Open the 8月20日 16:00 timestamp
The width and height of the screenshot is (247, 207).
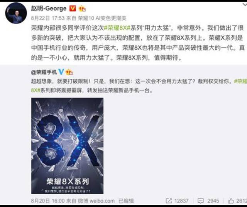pyautogui.click(x=48, y=201)
